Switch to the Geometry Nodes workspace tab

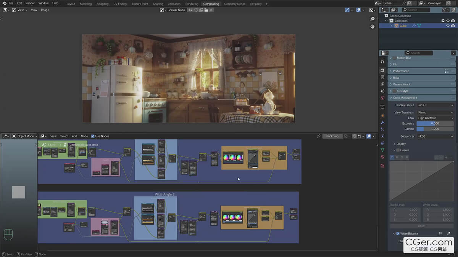click(x=235, y=4)
